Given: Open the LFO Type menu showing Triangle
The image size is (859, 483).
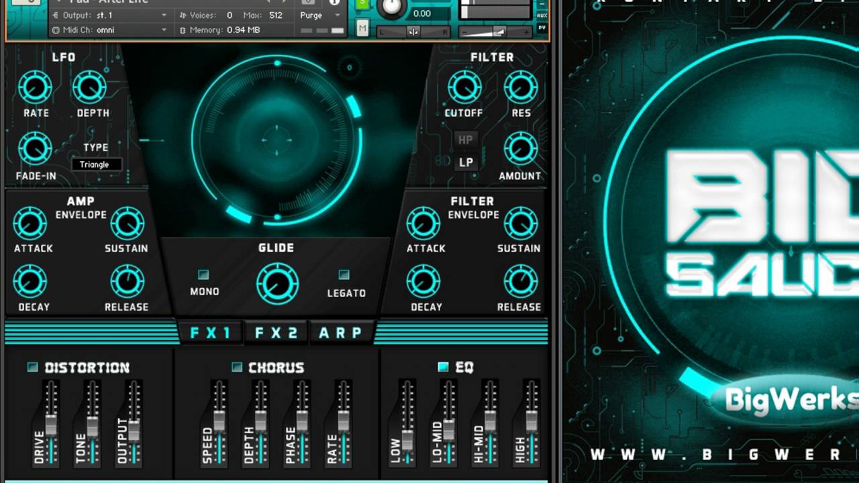Looking at the screenshot, I should tap(97, 164).
